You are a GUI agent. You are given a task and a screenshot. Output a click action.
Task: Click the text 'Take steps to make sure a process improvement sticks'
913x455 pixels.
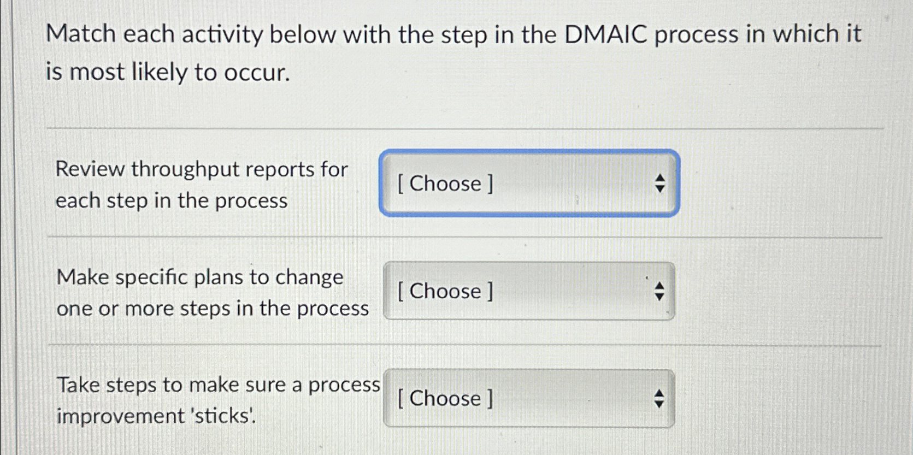[219, 400]
